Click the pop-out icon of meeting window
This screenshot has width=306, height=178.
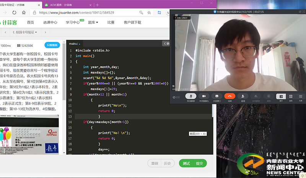(x=300, y=12)
